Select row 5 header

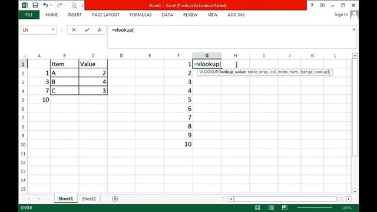[23, 100]
